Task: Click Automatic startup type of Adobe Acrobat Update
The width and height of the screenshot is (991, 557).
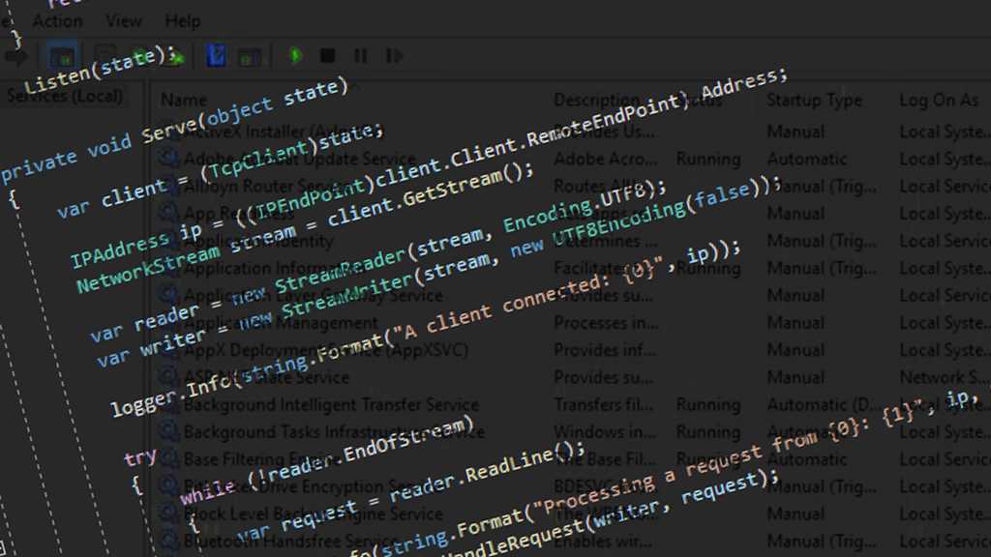Action: coord(806,159)
